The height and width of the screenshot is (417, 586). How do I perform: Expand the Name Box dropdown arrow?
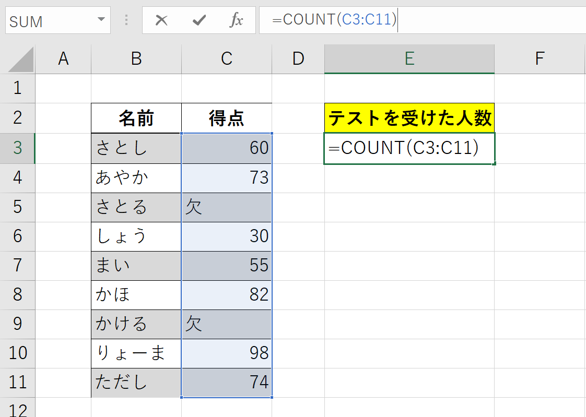tap(101, 20)
